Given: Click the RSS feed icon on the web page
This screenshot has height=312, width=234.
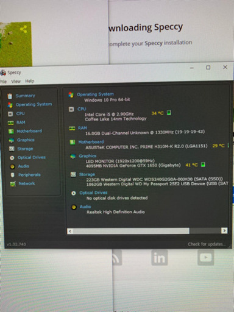Looking at the screenshot, I should click(x=116, y=258).
